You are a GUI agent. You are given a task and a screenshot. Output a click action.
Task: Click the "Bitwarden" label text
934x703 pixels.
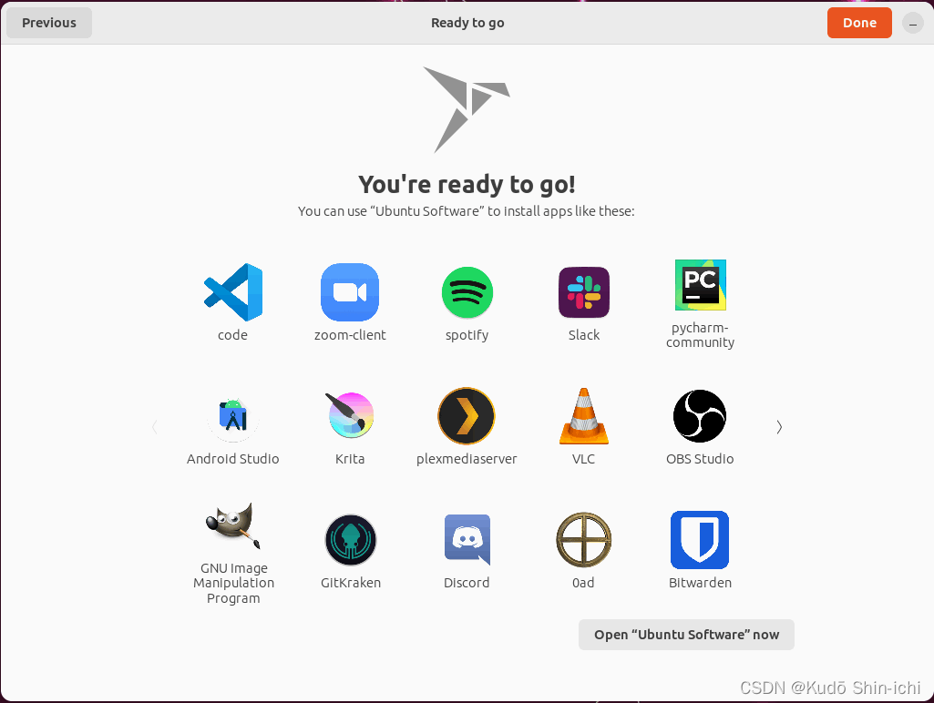click(x=700, y=583)
